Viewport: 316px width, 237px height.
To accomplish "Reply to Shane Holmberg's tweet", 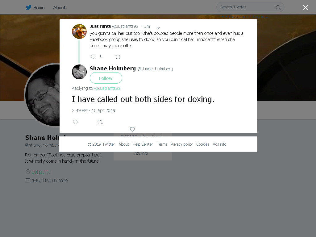I will tap(75, 122).
